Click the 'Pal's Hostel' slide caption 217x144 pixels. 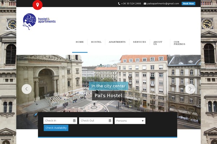(109, 95)
